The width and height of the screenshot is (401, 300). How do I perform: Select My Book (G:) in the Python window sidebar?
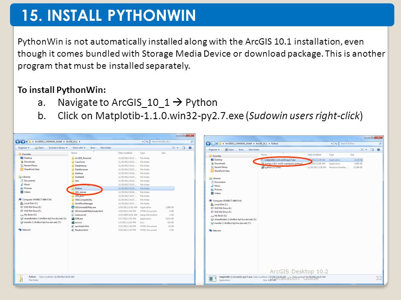pos(218,215)
